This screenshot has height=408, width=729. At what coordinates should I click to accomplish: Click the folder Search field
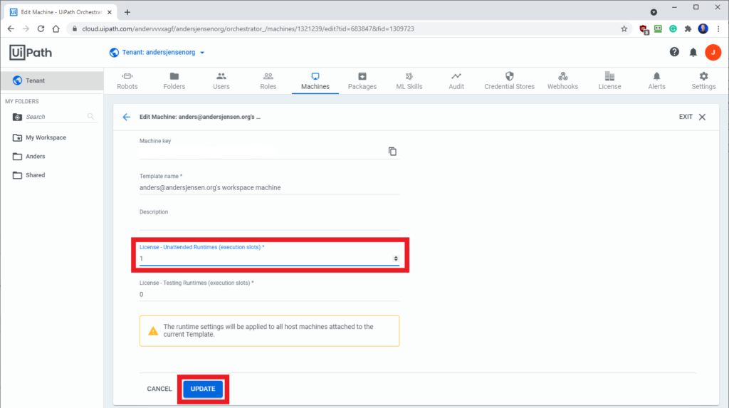(55, 117)
